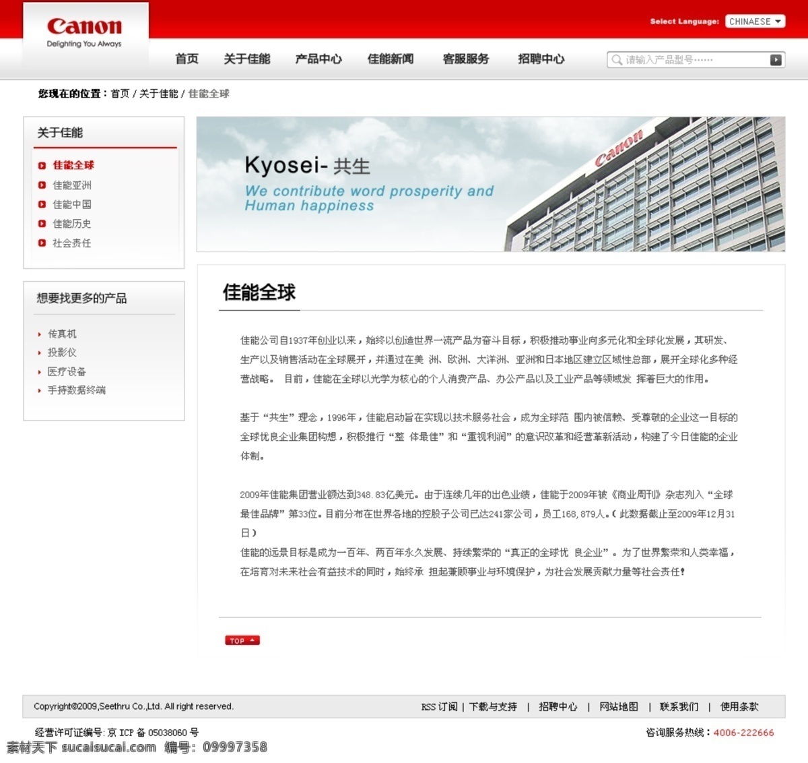This screenshot has height=763, width=808.
Task: Select 佳能历史 in the sidebar
Action: 72,224
